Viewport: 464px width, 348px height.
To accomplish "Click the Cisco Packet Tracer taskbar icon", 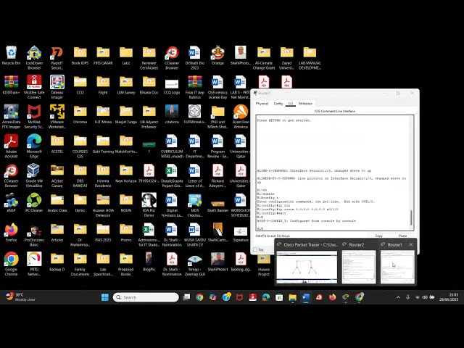I will pos(346,297).
